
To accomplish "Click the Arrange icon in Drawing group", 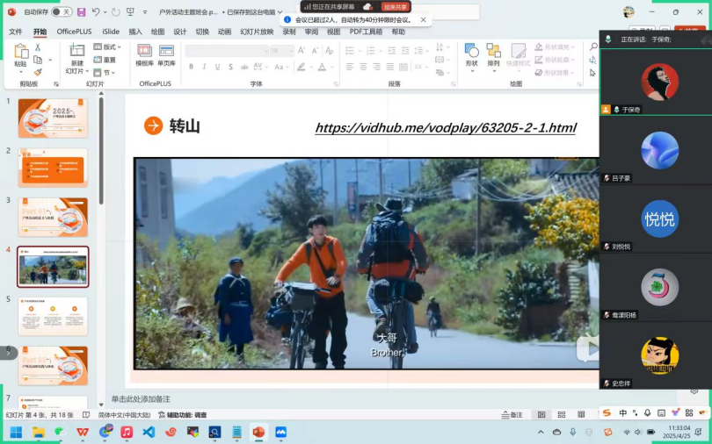I will [493, 54].
